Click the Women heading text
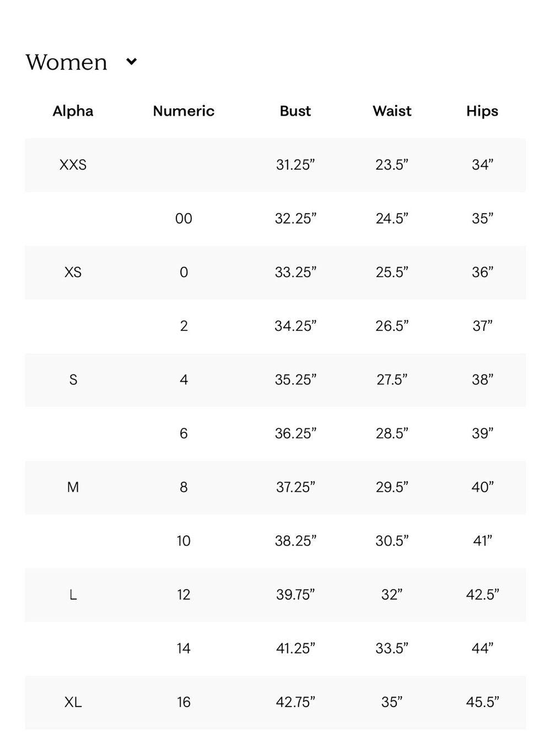 tap(67, 62)
